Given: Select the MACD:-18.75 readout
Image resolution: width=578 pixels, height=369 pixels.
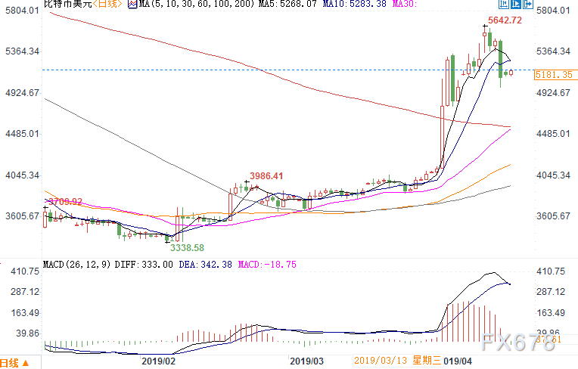Looking at the screenshot, I should click(267, 265).
